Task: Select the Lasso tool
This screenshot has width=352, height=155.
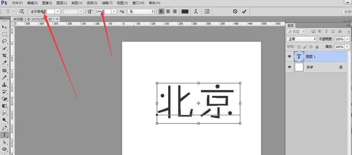Action: pos(4,41)
